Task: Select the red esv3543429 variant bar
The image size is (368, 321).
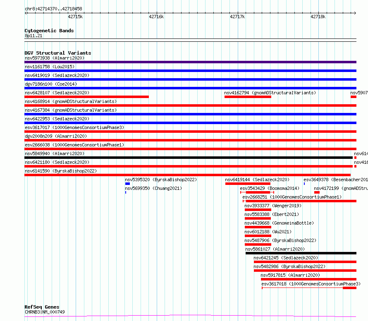Action: tap(258, 192)
